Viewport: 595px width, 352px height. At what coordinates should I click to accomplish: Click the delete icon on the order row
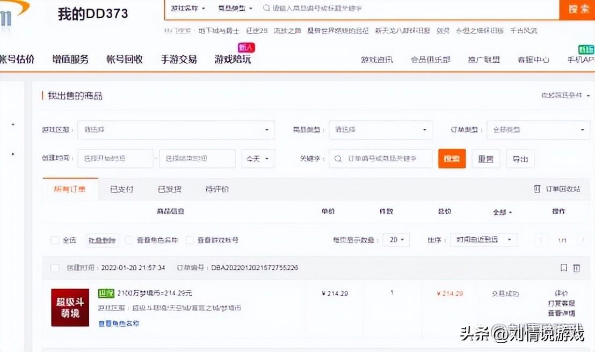pyautogui.click(x=576, y=268)
